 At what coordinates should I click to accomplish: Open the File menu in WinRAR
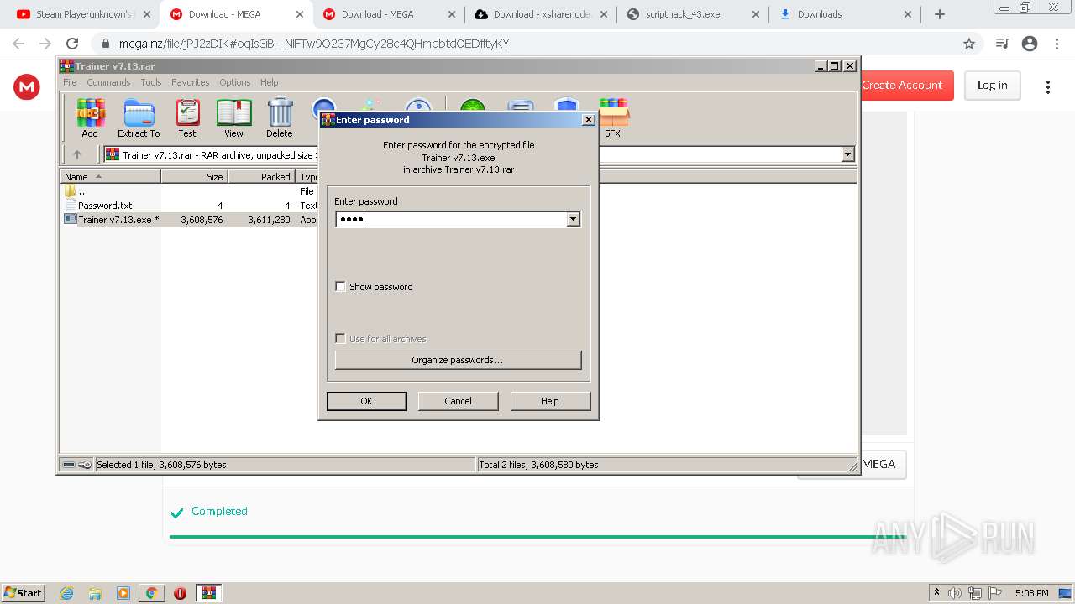(x=70, y=82)
